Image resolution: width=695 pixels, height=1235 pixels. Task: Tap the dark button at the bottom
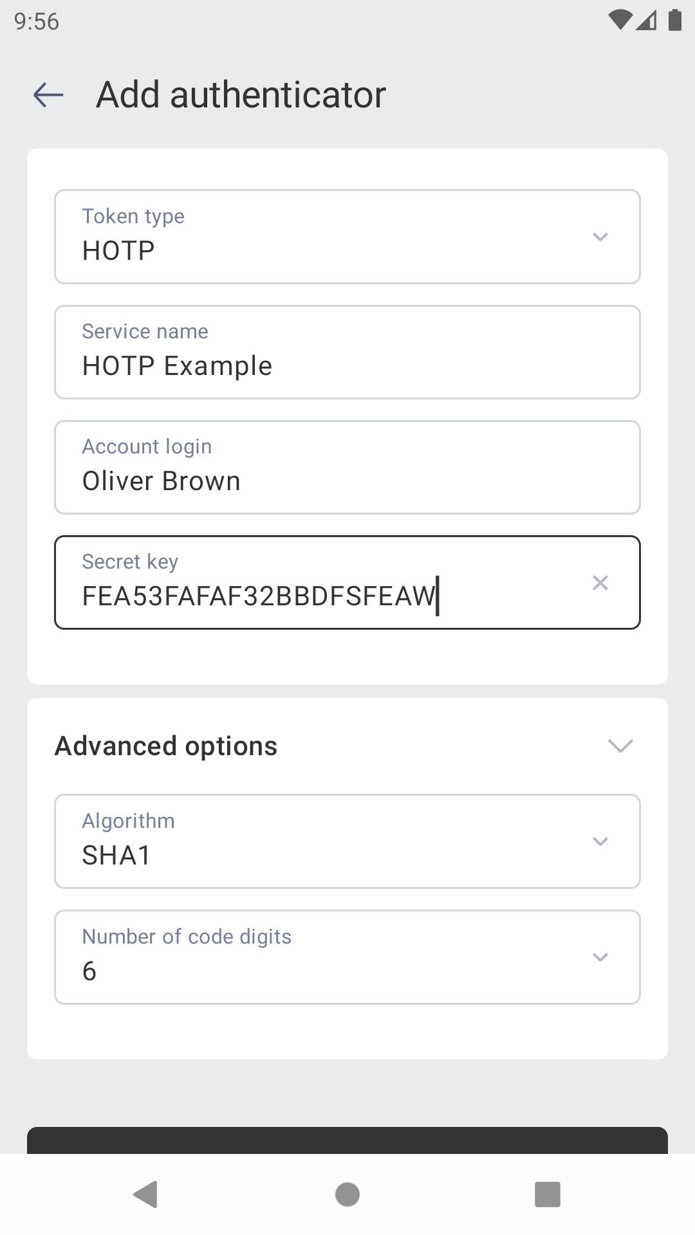[347, 1140]
